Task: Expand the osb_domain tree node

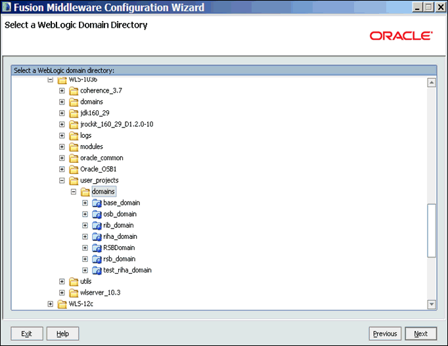Action: [85, 214]
